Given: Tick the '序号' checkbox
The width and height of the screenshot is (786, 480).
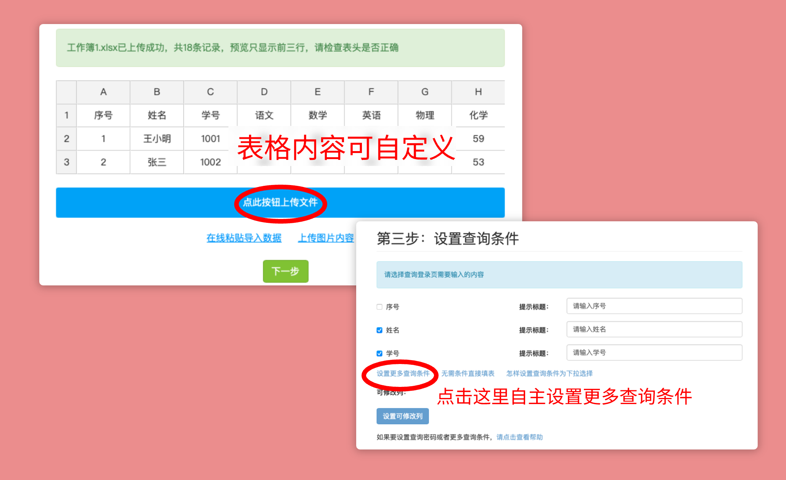Looking at the screenshot, I should click(379, 307).
